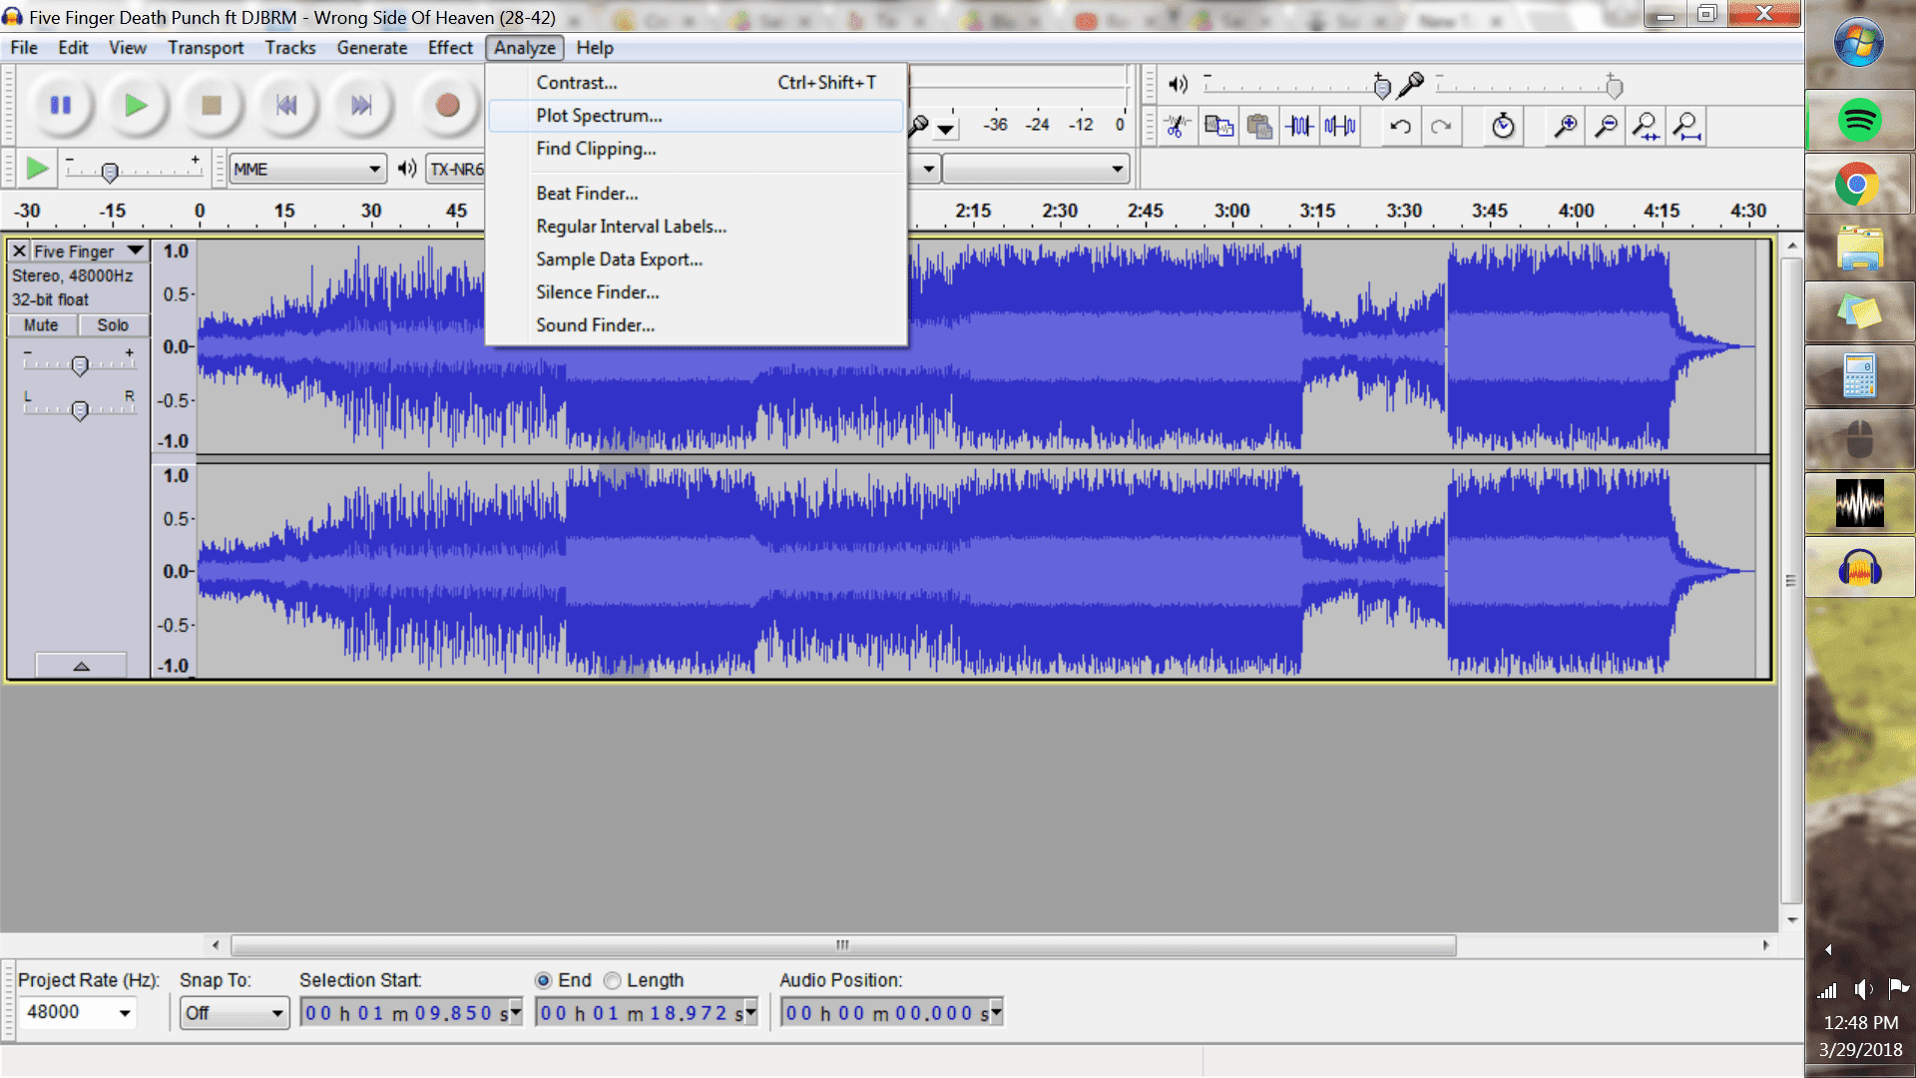Open the Windows Start menu orb
This screenshot has width=1916, height=1078.
pos(1859,43)
